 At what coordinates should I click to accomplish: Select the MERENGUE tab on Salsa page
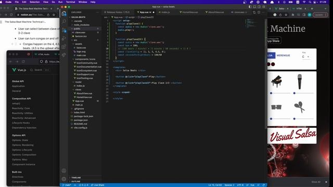pos(283,56)
